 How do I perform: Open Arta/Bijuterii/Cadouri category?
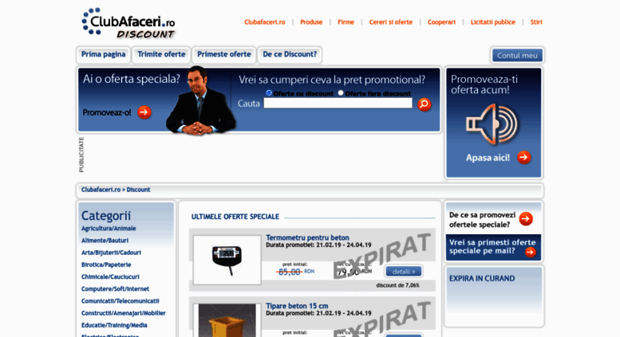coord(111,253)
